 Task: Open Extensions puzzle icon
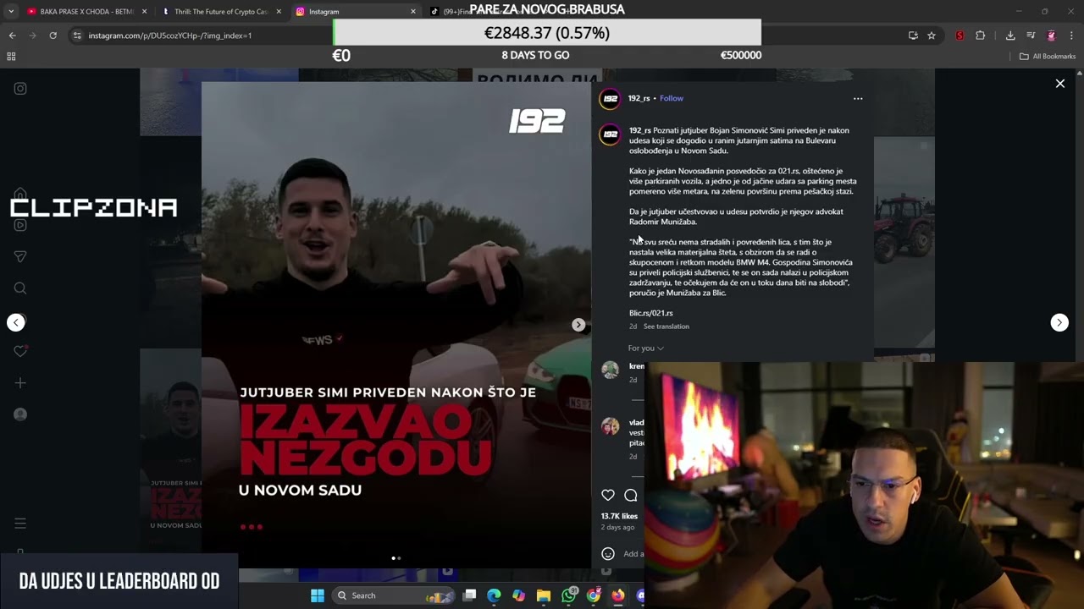tap(981, 36)
